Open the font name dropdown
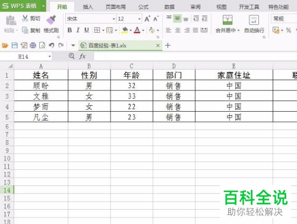The height and width of the screenshot is (224, 297). tap(114, 19)
